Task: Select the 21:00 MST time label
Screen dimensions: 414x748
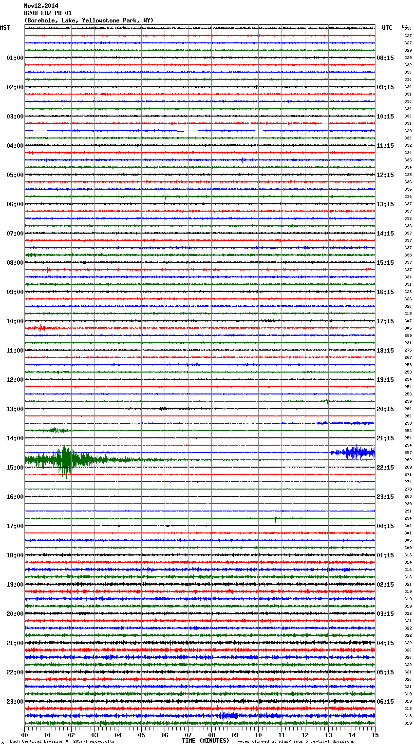Action: click(x=15, y=643)
